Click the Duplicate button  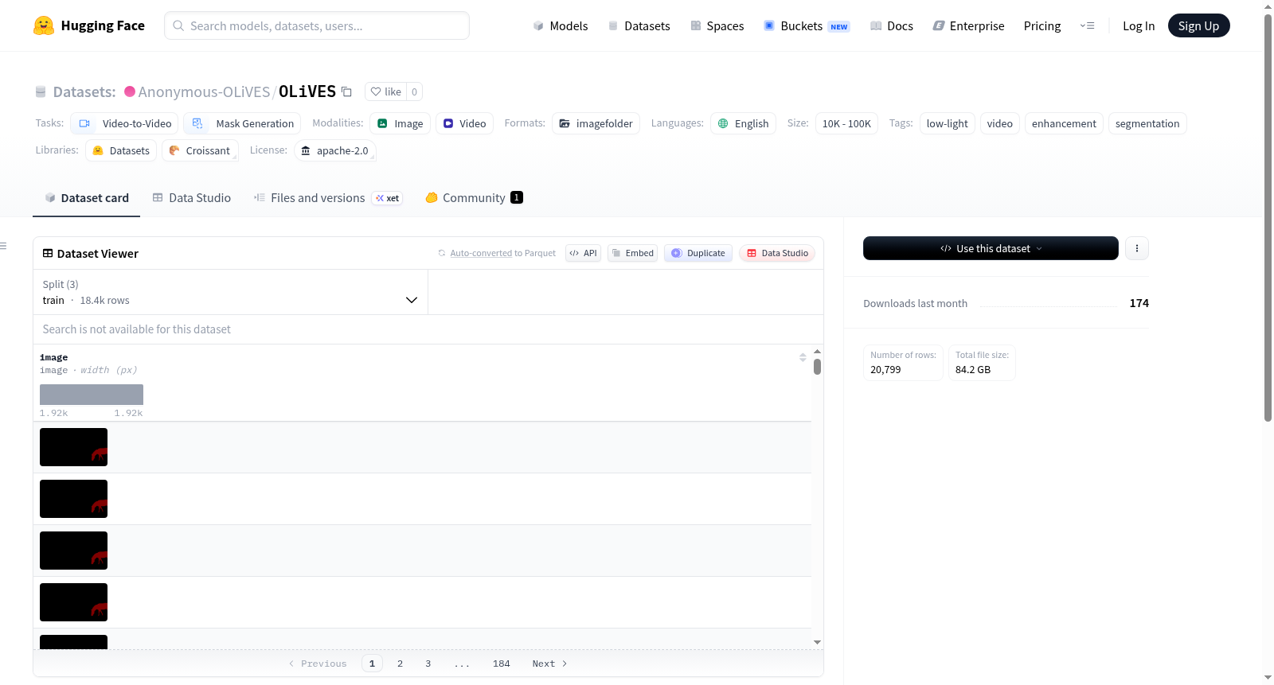(x=698, y=253)
